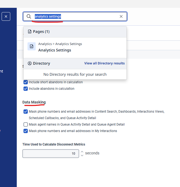Clear the search text with the X icon
The height and width of the screenshot is (187, 180).
[x=121, y=16]
